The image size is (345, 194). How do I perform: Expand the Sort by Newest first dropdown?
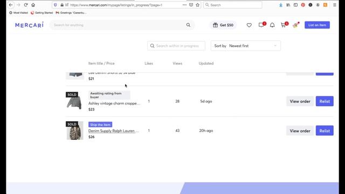click(246, 46)
